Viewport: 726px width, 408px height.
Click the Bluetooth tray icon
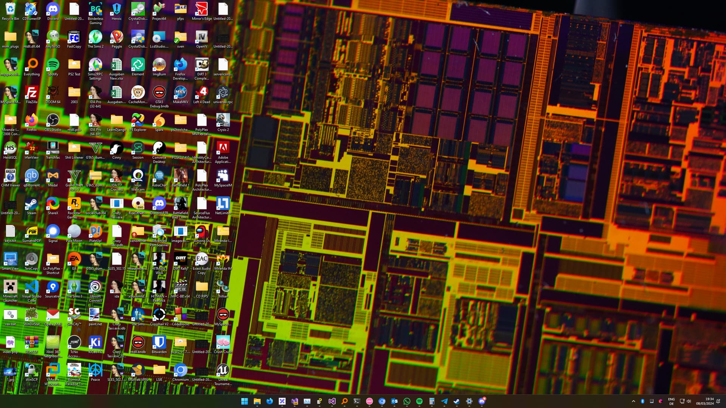point(642,401)
